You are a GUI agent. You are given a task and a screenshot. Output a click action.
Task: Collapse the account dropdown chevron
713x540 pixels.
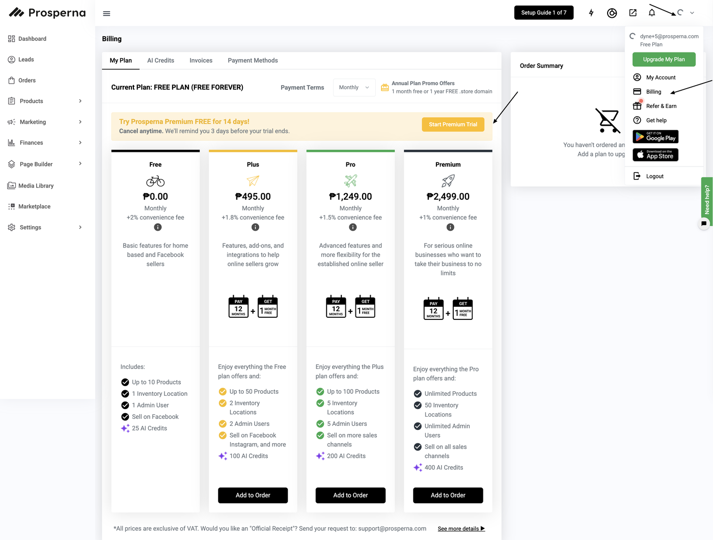point(692,13)
